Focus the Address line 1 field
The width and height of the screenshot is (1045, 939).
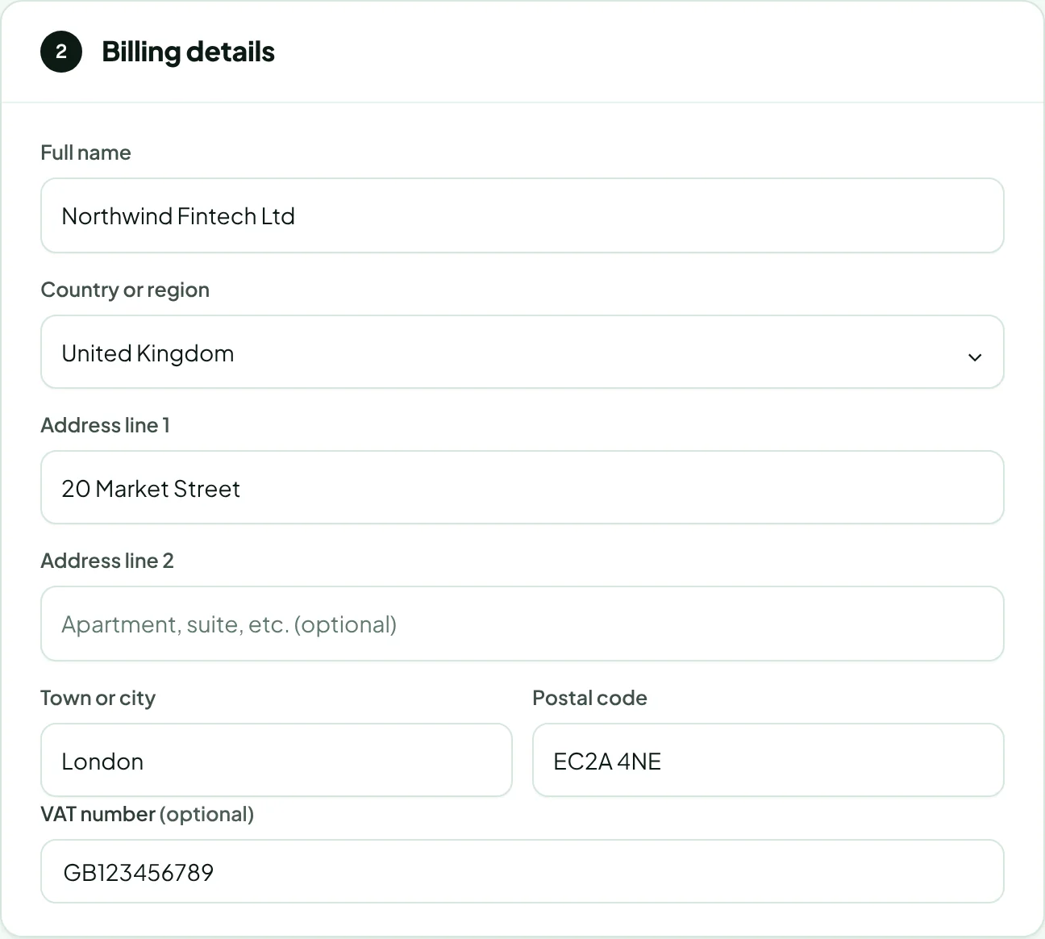pos(522,487)
